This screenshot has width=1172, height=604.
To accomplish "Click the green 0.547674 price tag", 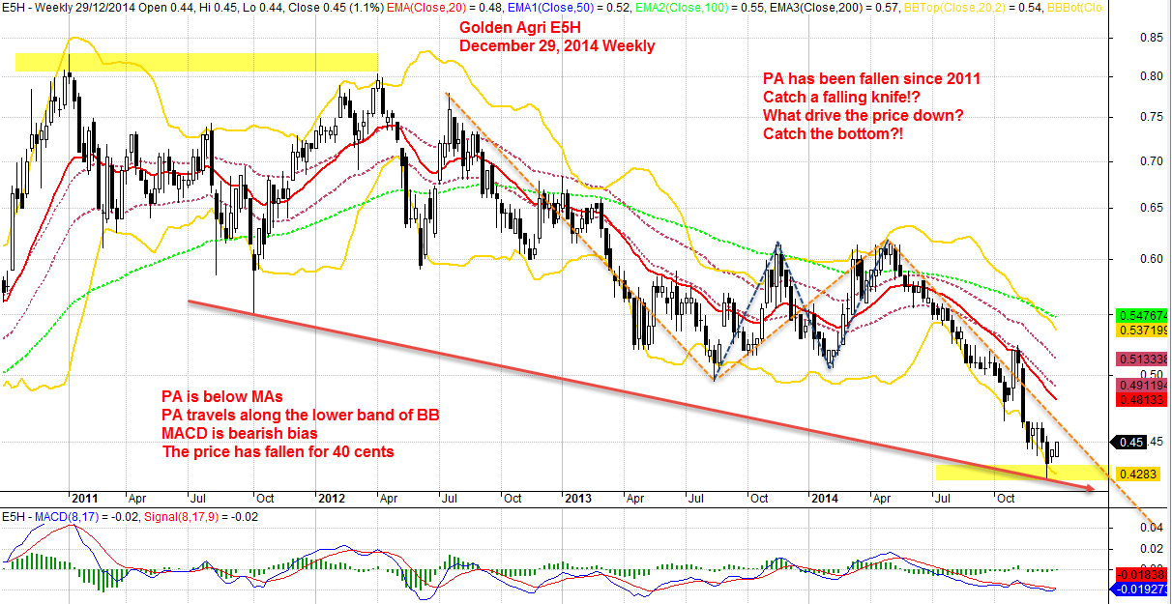I will tap(1143, 315).
